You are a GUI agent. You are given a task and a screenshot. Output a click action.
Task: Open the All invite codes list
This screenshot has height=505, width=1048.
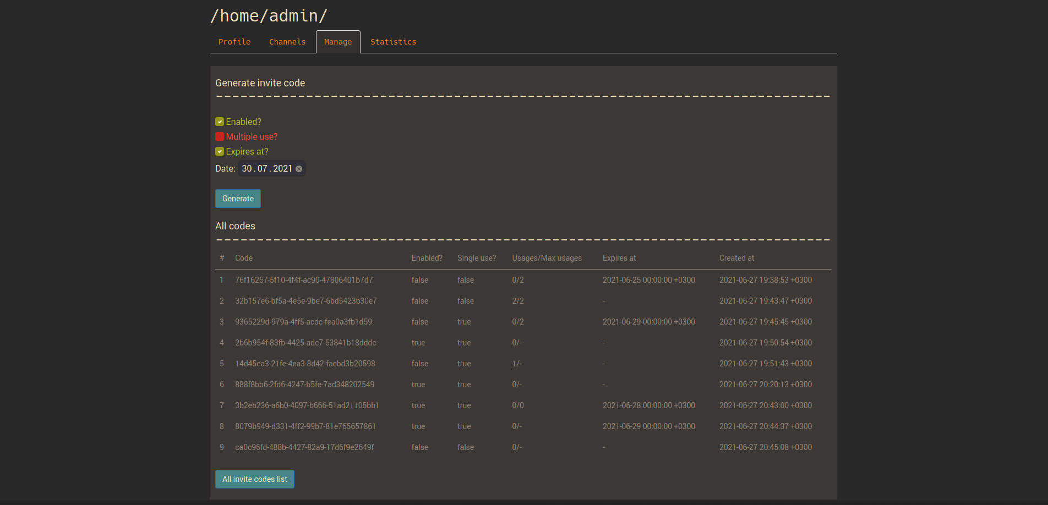[x=255, y=479]
